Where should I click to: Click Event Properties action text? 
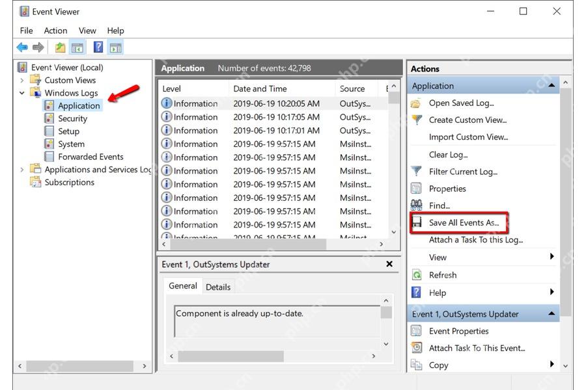click(459, 331)
